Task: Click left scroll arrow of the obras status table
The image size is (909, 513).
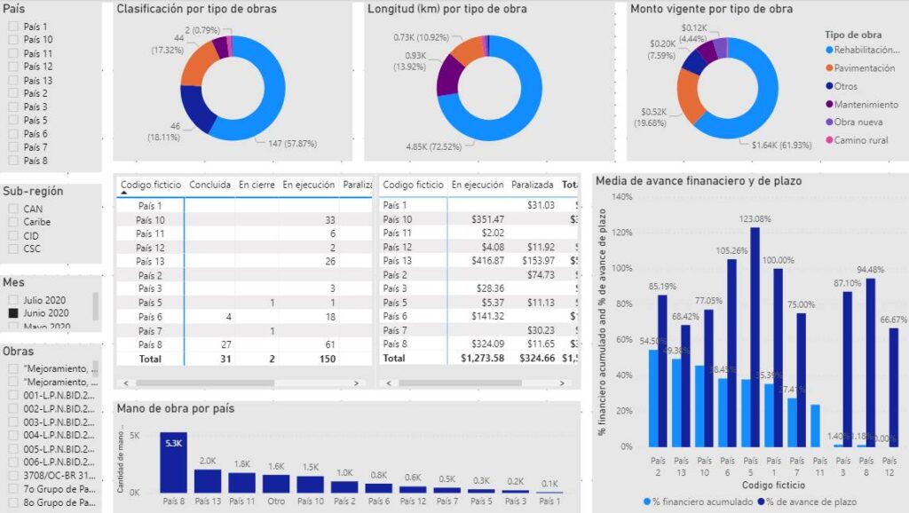Action: [125, 383]
